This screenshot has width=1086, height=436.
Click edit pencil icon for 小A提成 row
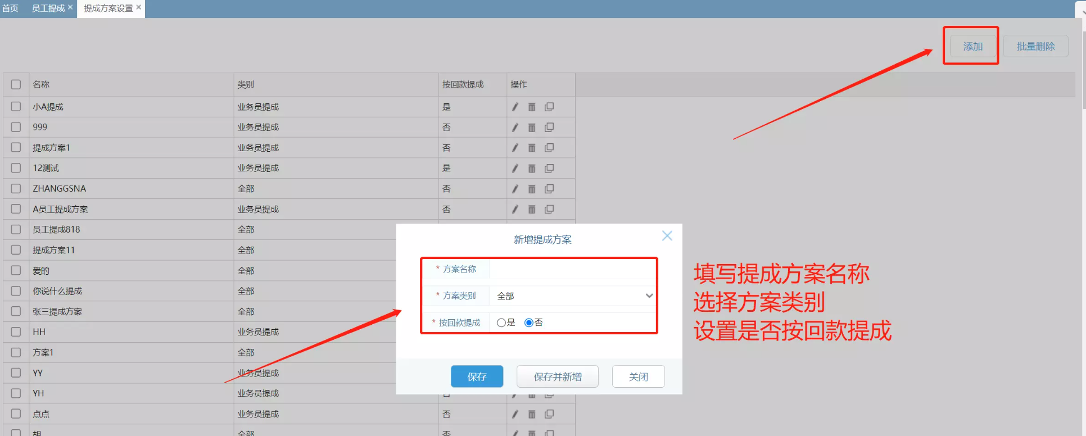(x=515, y=107)
